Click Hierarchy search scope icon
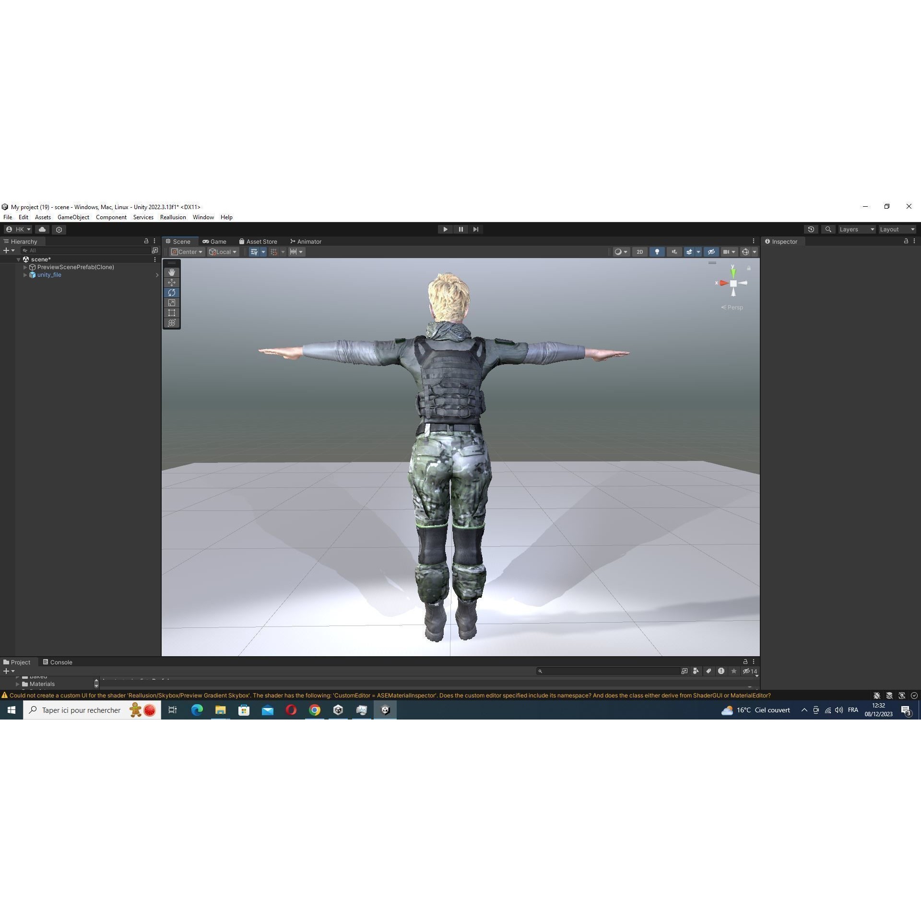The image size is (921, 921). [155, 250]
